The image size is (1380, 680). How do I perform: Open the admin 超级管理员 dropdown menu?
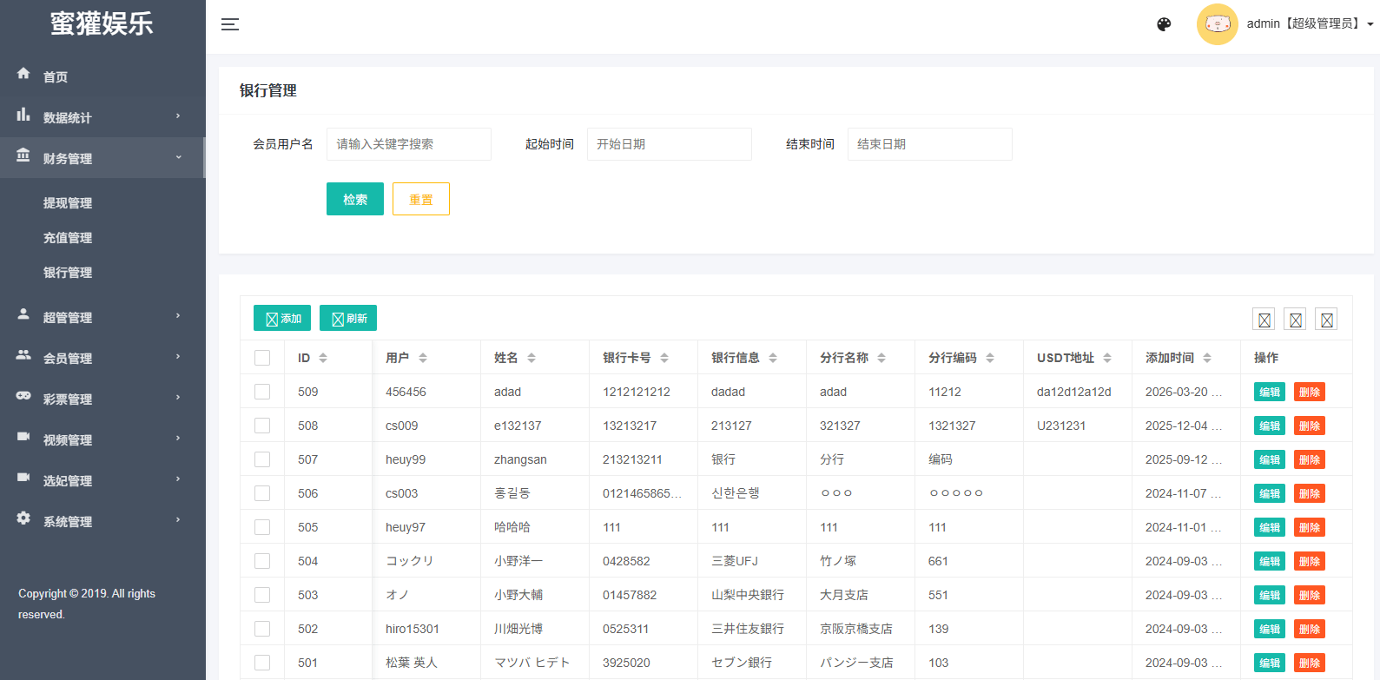(x=1310, y=24)
